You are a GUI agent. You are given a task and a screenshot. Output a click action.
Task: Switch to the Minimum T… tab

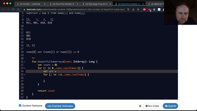point(156,4)
